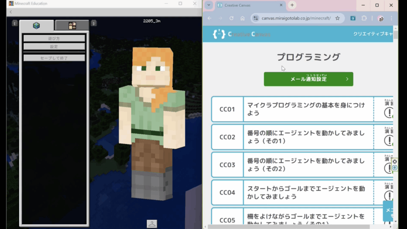Click the address bar URL field
The image size is (407, 229).
[296, 18]
